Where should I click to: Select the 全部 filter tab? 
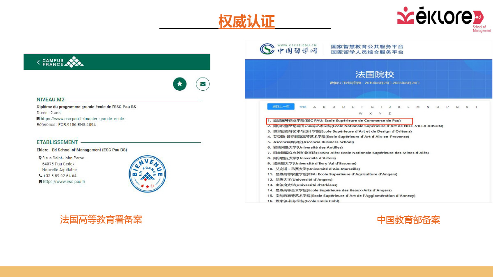303,107
